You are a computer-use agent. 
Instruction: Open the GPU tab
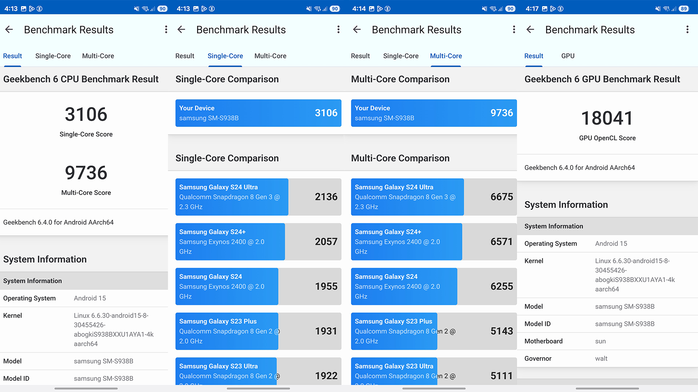click(568, 56)
